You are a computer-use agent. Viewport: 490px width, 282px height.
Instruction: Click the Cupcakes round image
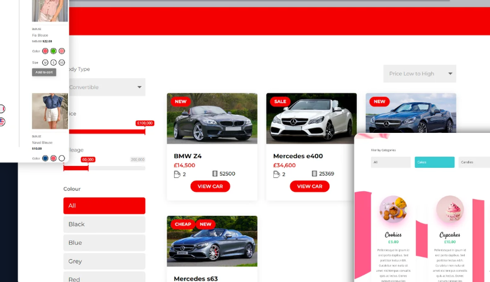coord(450,209)
